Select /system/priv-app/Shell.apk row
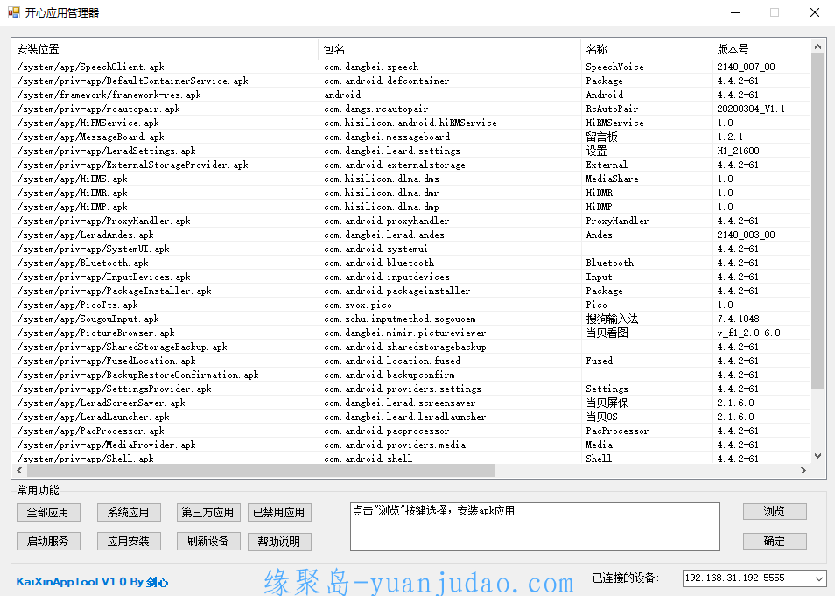Viewport: 835px width, 596px height. tap(411, 458)
